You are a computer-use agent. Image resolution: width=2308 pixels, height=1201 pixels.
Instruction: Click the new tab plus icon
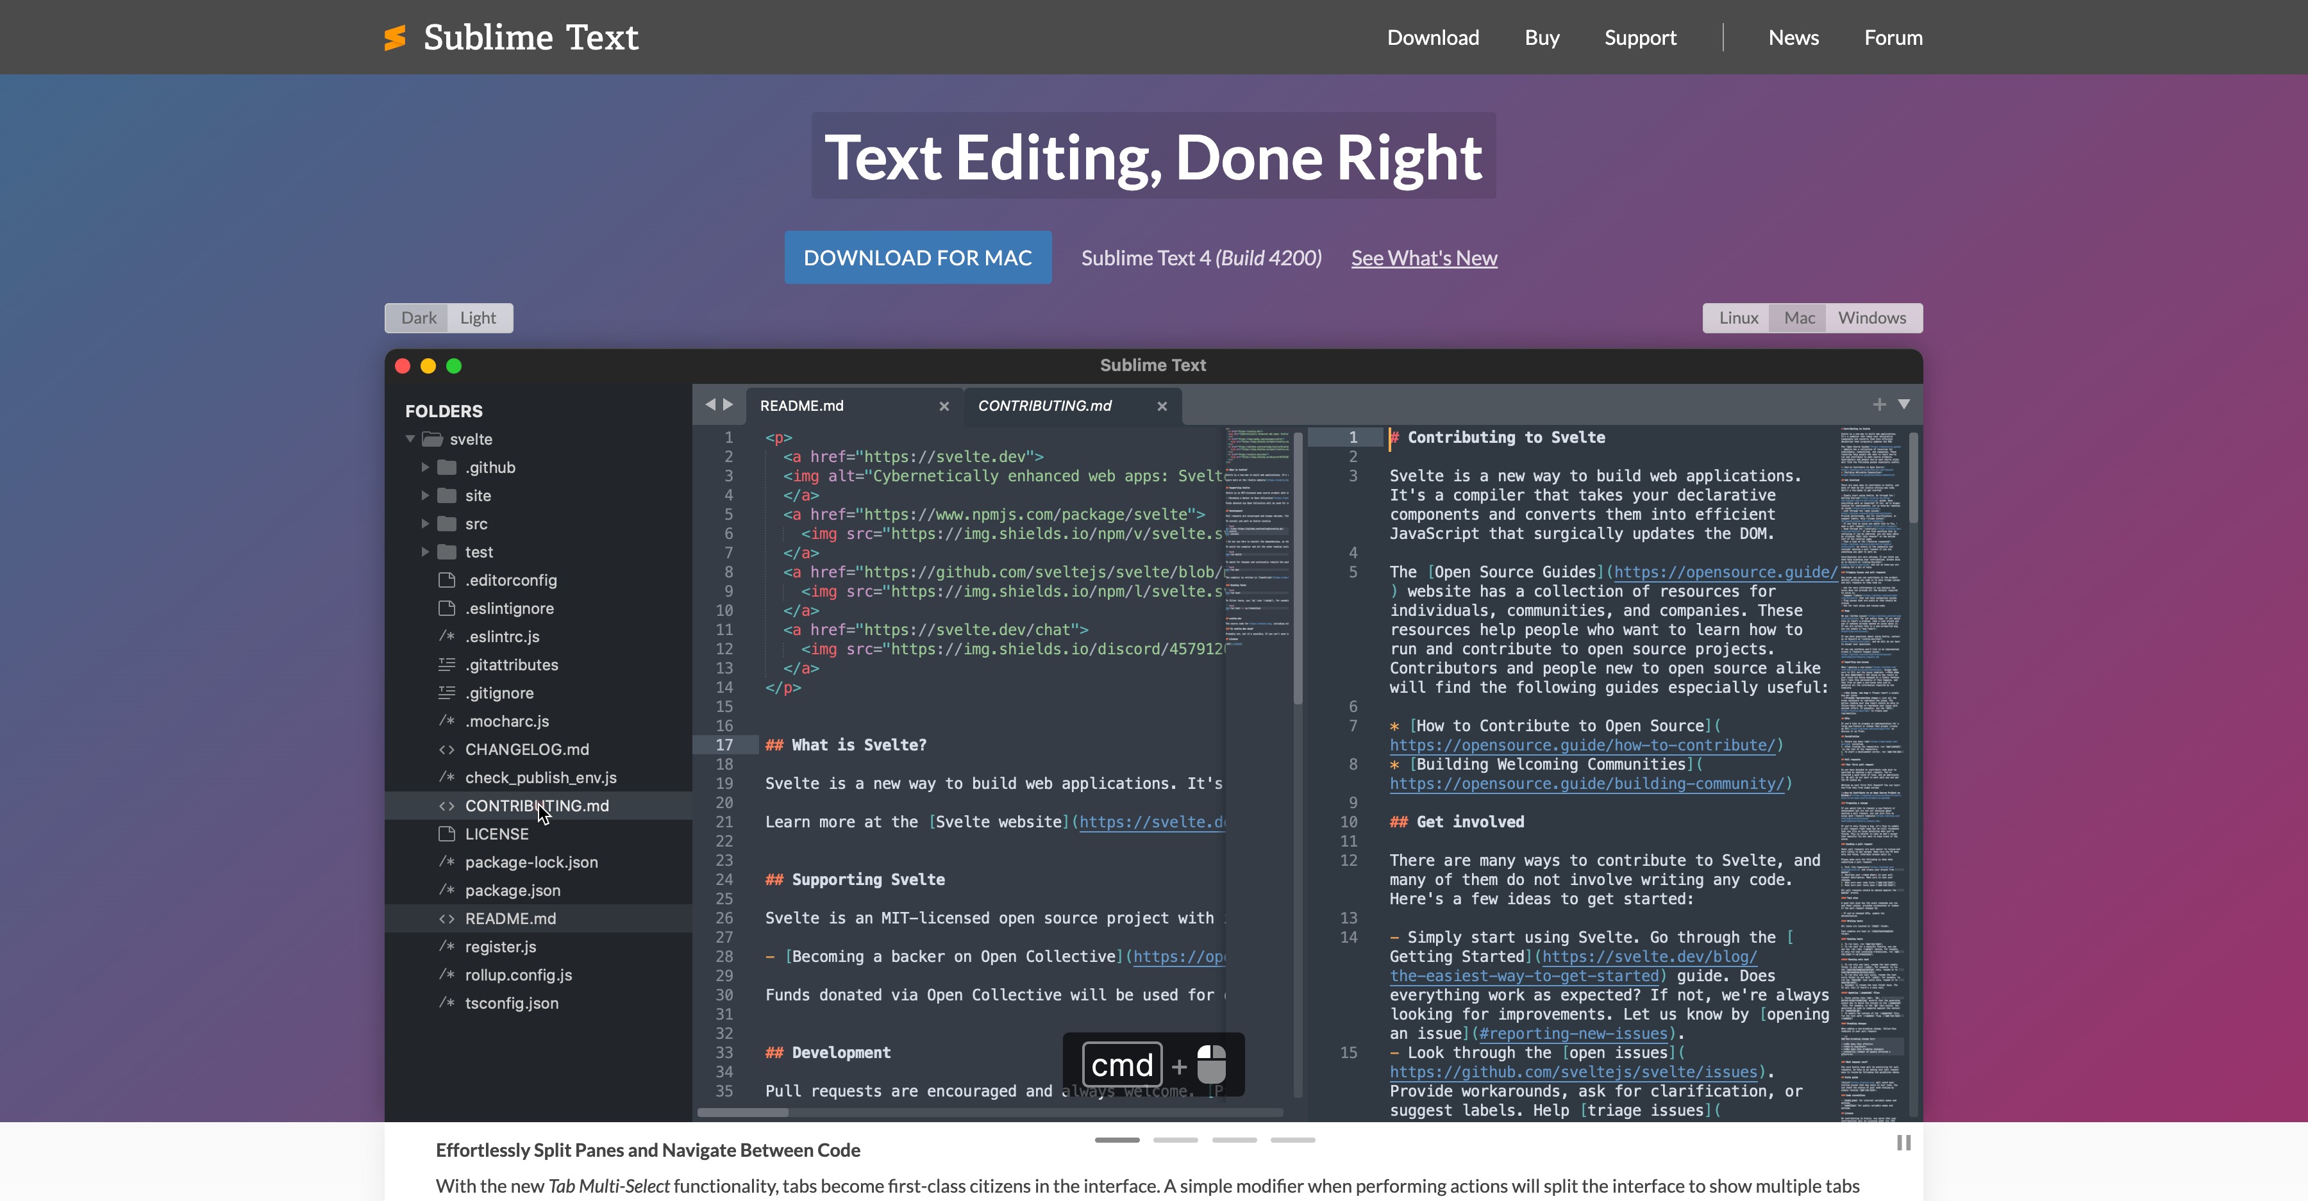tap(1879, 405)
